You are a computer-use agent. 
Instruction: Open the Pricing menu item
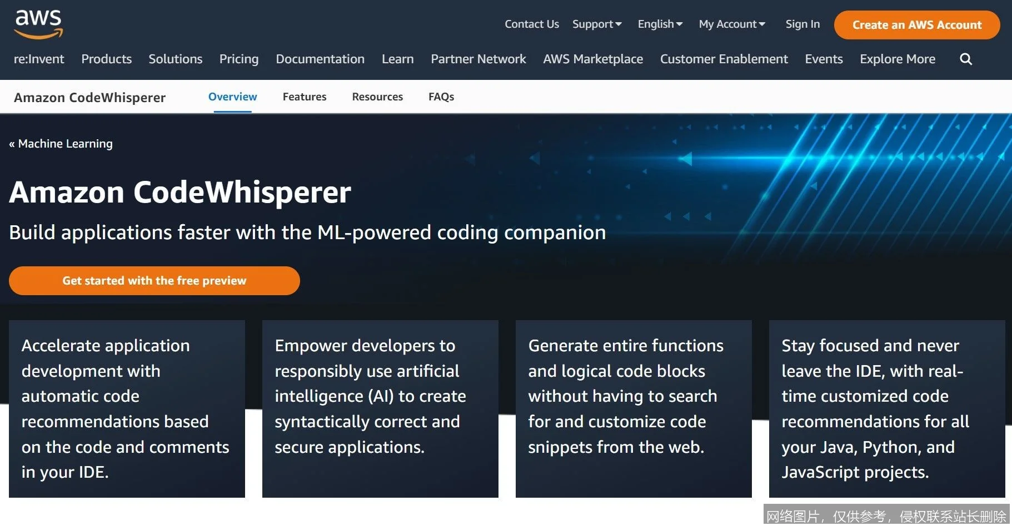(239, 59)
